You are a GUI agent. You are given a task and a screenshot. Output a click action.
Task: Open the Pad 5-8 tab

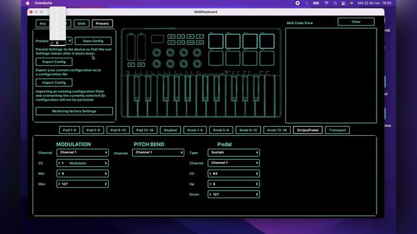point(93,130)
